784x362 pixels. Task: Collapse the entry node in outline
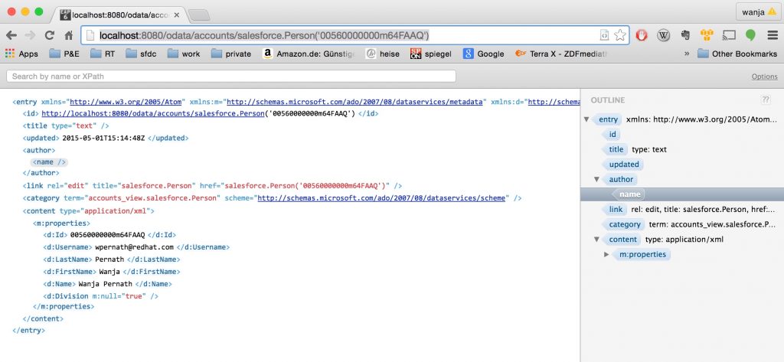pyautogui.click(x=586, y=119)
